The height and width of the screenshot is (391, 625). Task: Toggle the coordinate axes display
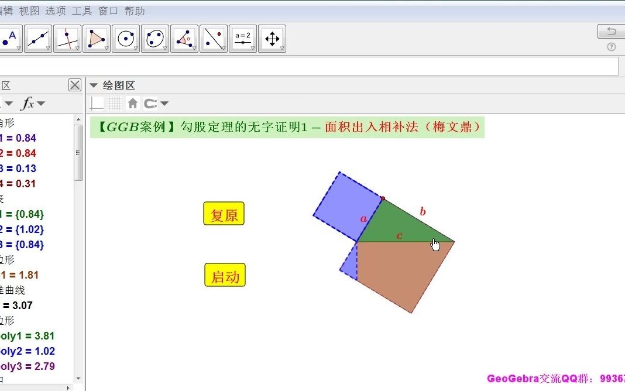(x=97, y=103)
